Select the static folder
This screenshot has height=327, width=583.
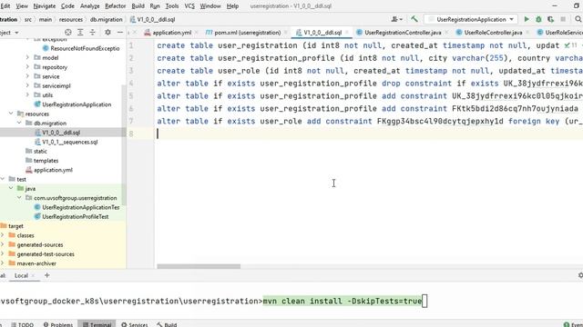(x=36, y=151)
